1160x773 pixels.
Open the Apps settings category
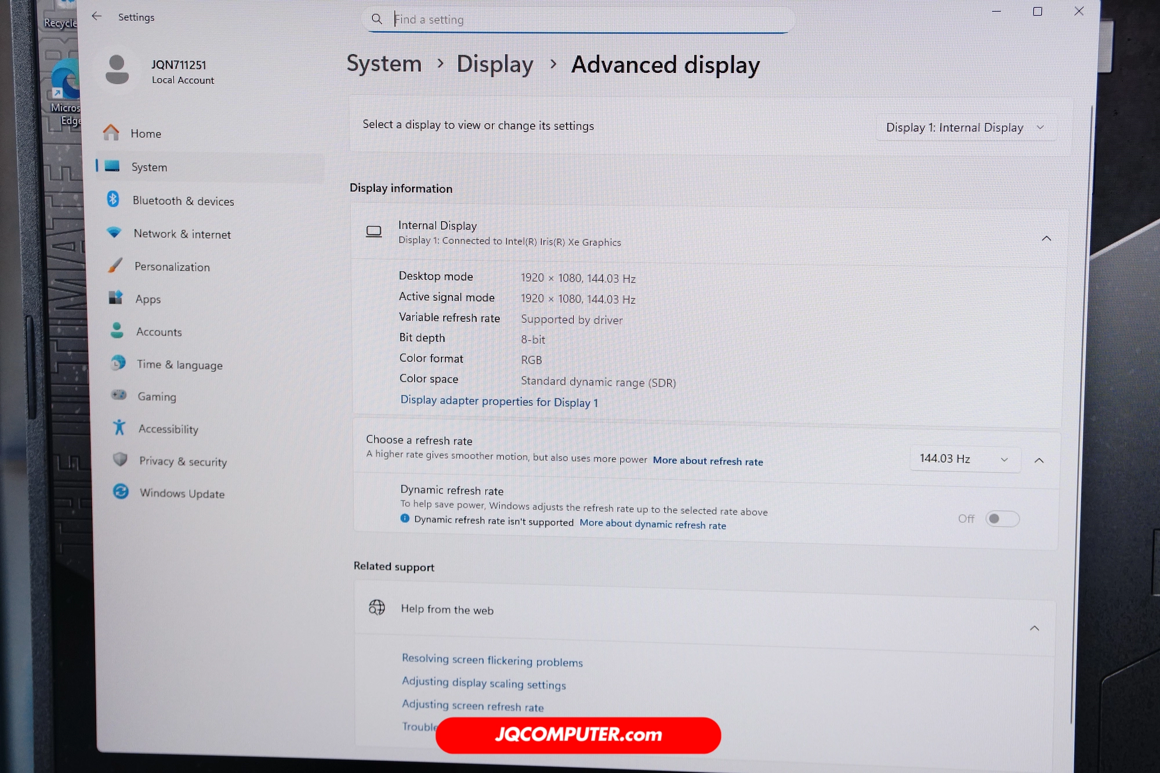[148, 299]
